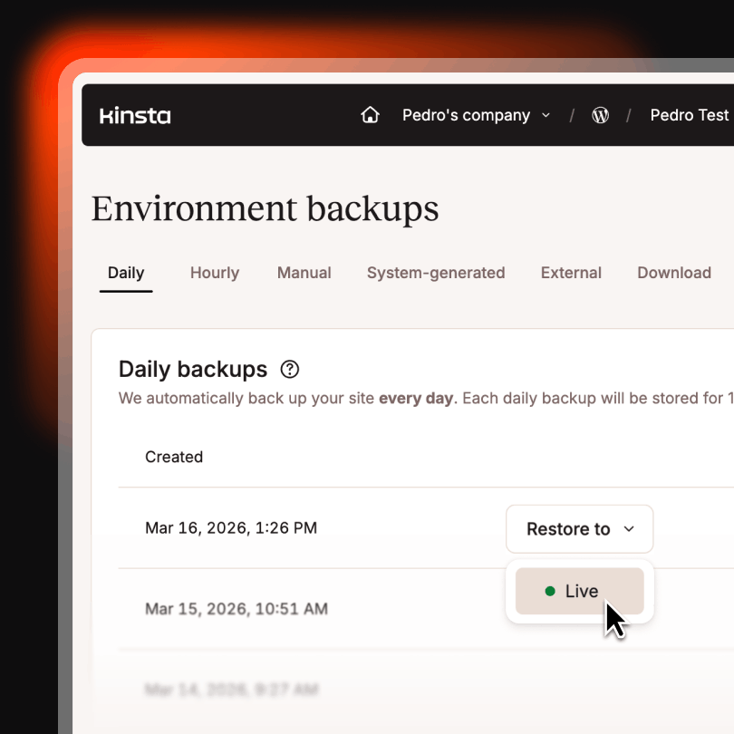Open the Download tab
The height and width of the screenshot is (734, 734).
674,273
